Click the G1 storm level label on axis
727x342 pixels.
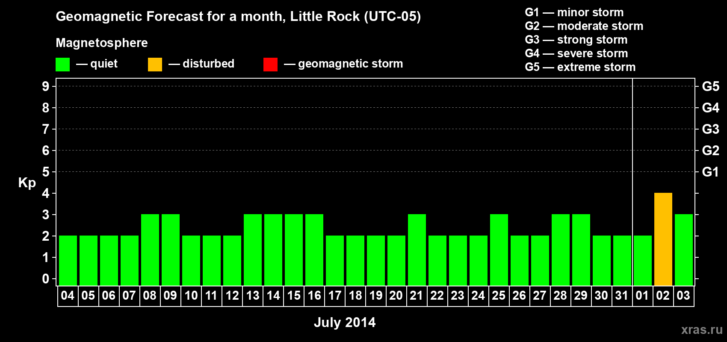(x=710, y=172)
